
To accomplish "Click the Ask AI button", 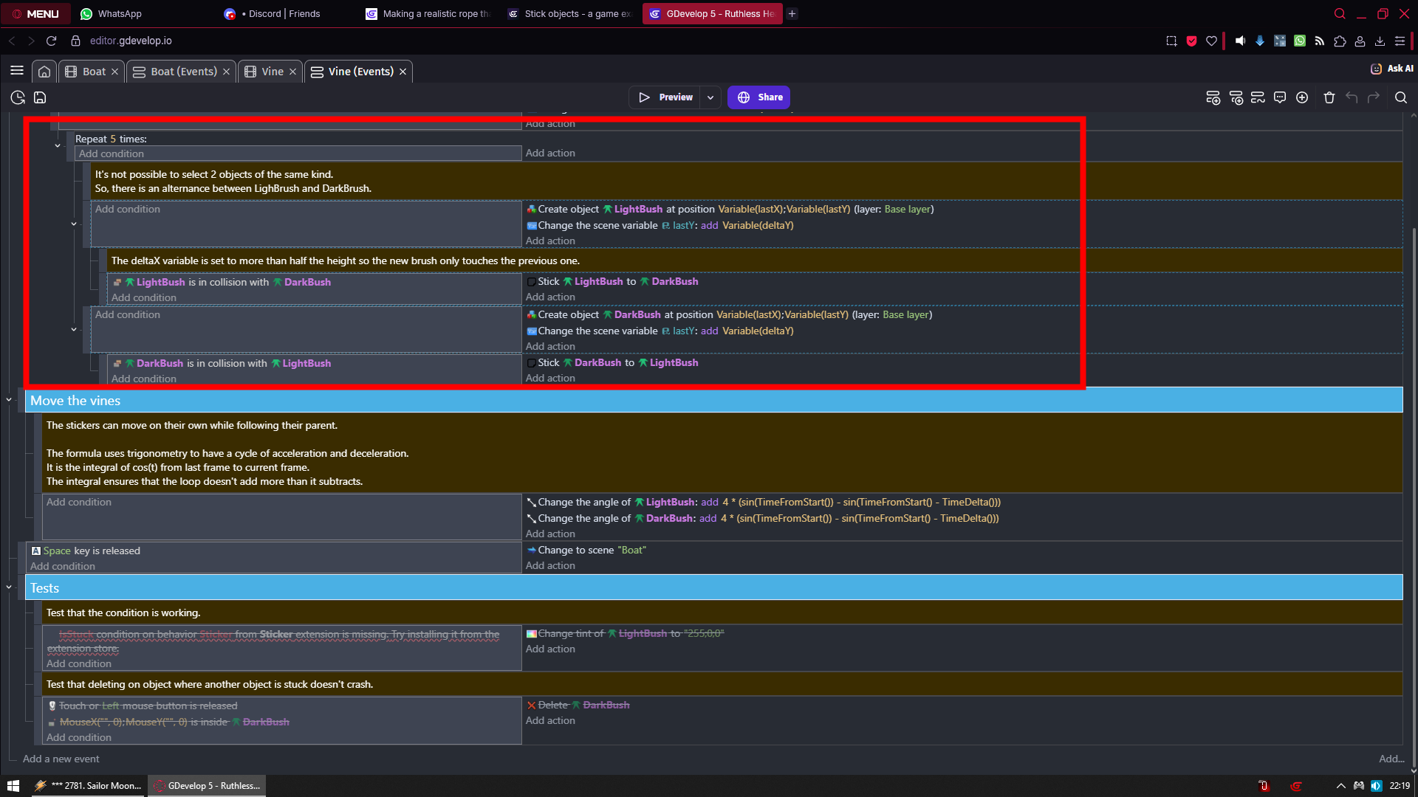I will pos(1392,69).
